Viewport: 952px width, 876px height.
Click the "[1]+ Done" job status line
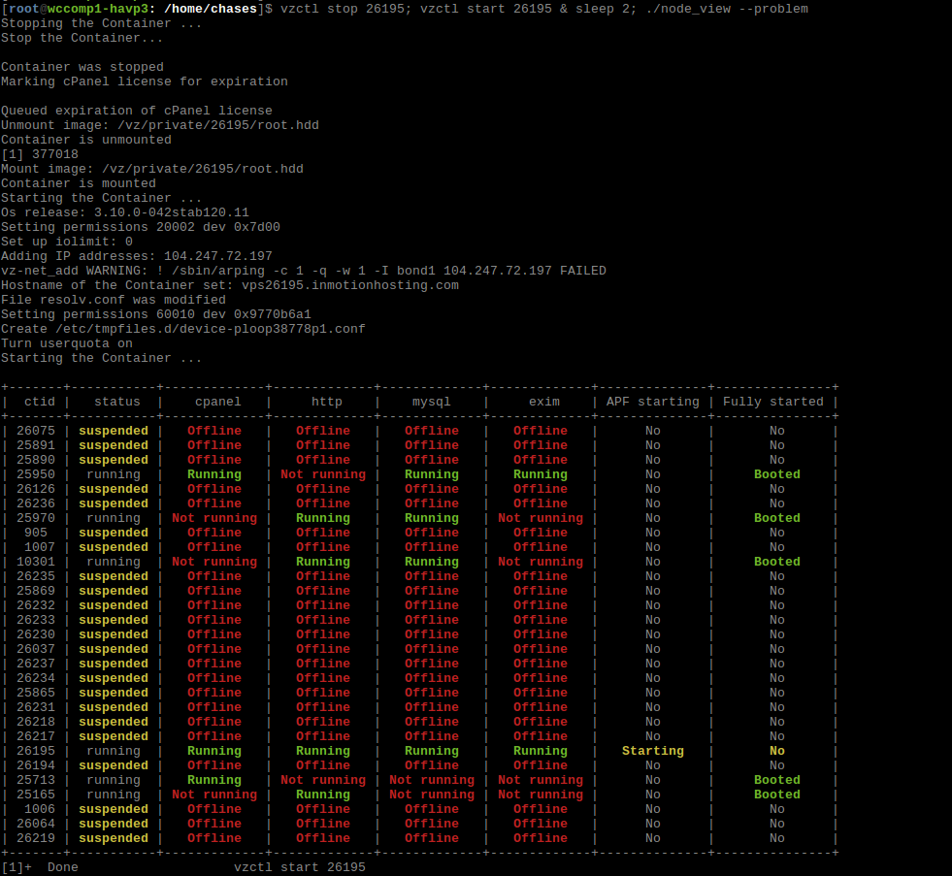pyautogui.click(x=40, y=867)
